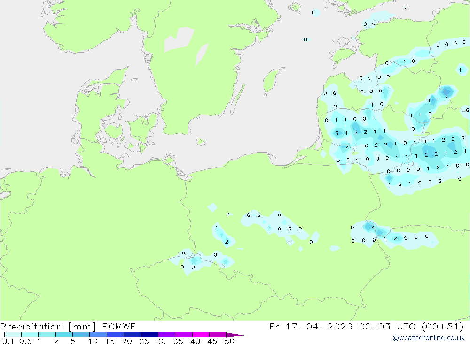Click the "UTC" timezone label

point(406,326)
